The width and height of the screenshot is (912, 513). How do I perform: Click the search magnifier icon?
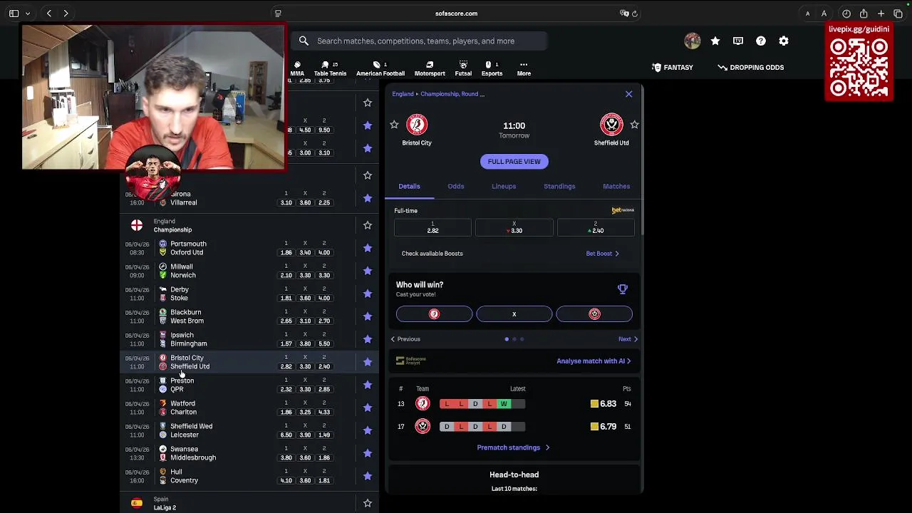tap(304, 41)
